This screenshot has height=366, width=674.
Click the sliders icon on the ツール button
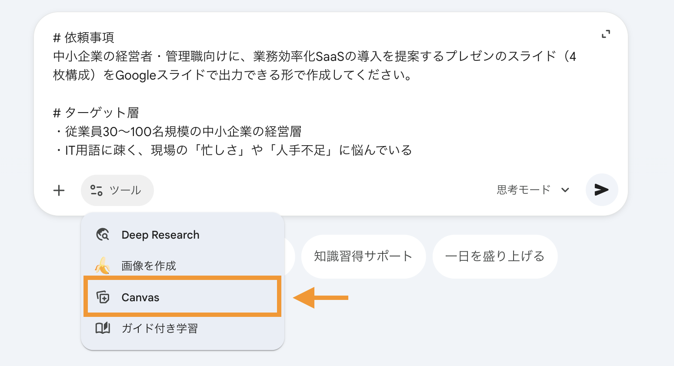(x=96, y=190)
